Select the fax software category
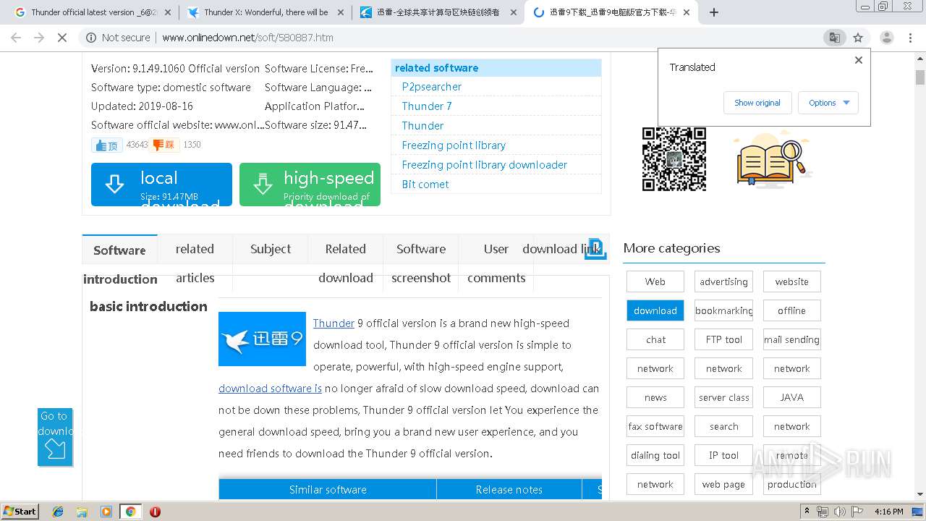Screen dimensions: 926x521 pyautogui.click(x=655, y=426)
